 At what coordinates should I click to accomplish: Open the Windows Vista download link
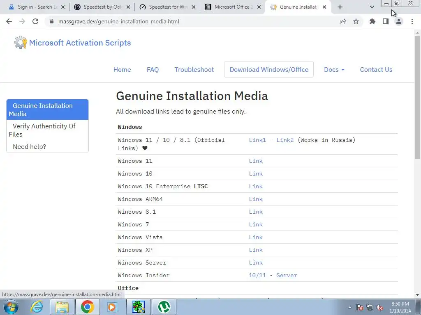pos(256,237)
